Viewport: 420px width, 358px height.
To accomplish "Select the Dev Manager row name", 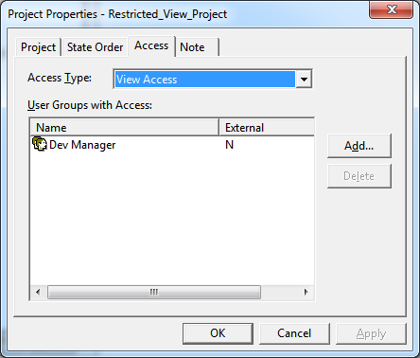I will (x=82, y=145).
